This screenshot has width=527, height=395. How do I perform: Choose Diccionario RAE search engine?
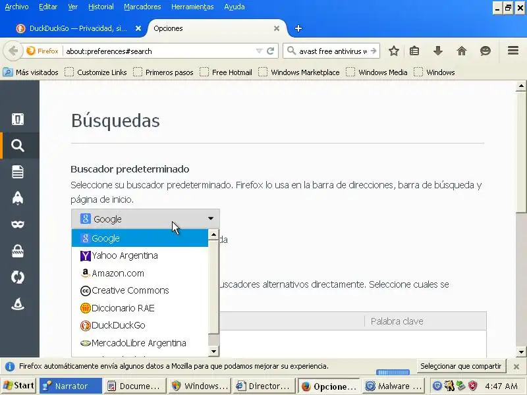click(x=140, y=308)
